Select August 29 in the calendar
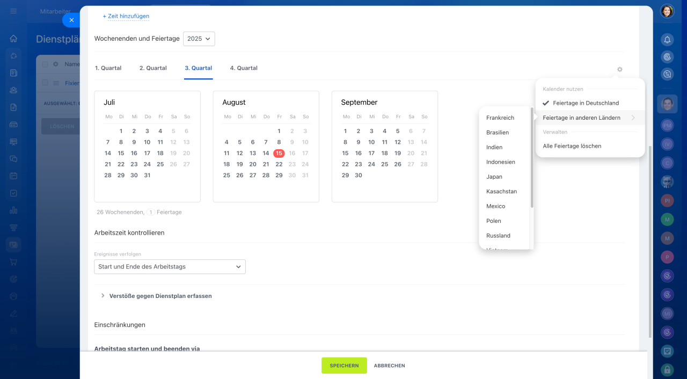687x379 pixels. pyautogui.click(x=279, y=176)
